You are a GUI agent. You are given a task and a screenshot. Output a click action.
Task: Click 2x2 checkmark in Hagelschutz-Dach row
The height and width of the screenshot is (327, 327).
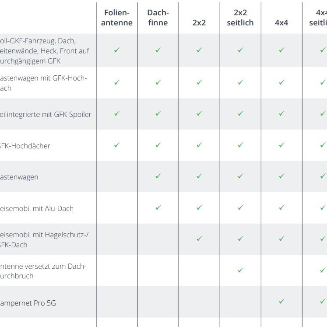pos(199,239)
